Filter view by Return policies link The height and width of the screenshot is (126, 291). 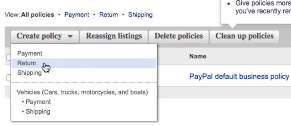click(108, 15)
